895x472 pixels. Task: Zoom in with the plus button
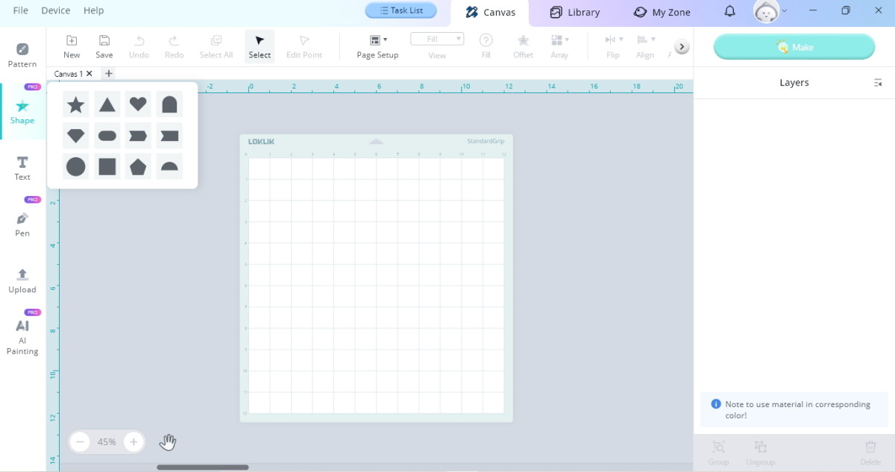(x=134, y=442)
